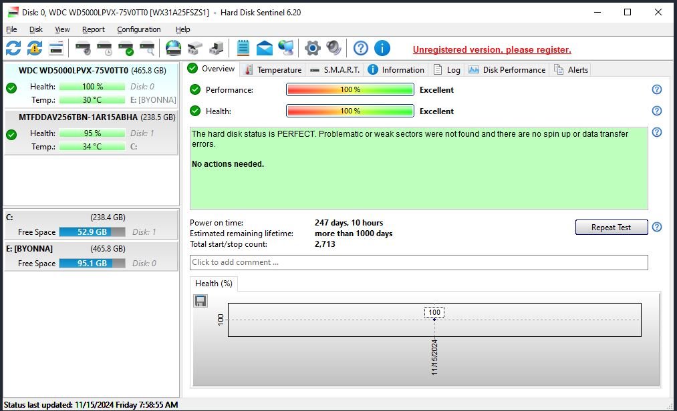Image resolution: width=677 pixels, height=411 pixels.
Task: Click the 247 days, 10 hours value
Action: pos(349,223)
